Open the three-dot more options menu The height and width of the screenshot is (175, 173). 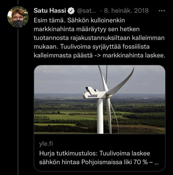tap(162, 11)
